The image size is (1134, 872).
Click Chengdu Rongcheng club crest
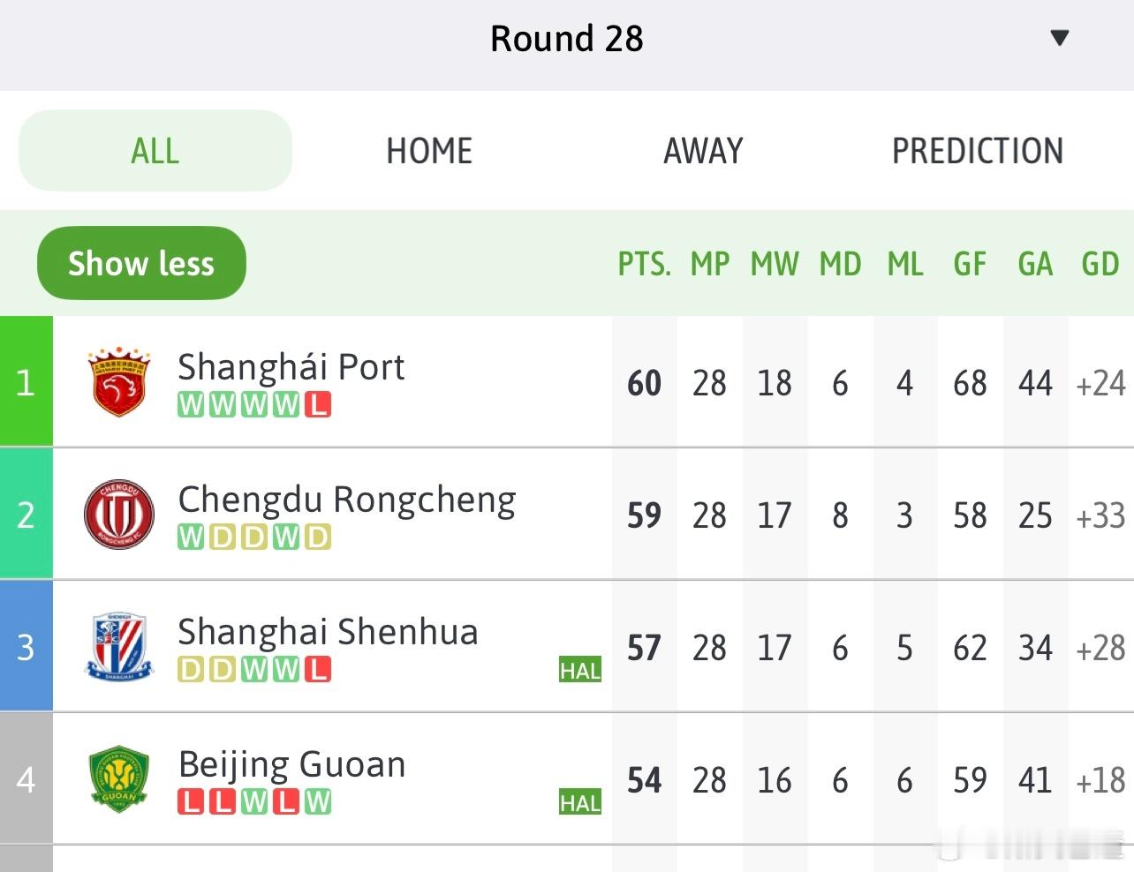click(x=118, y=515)
